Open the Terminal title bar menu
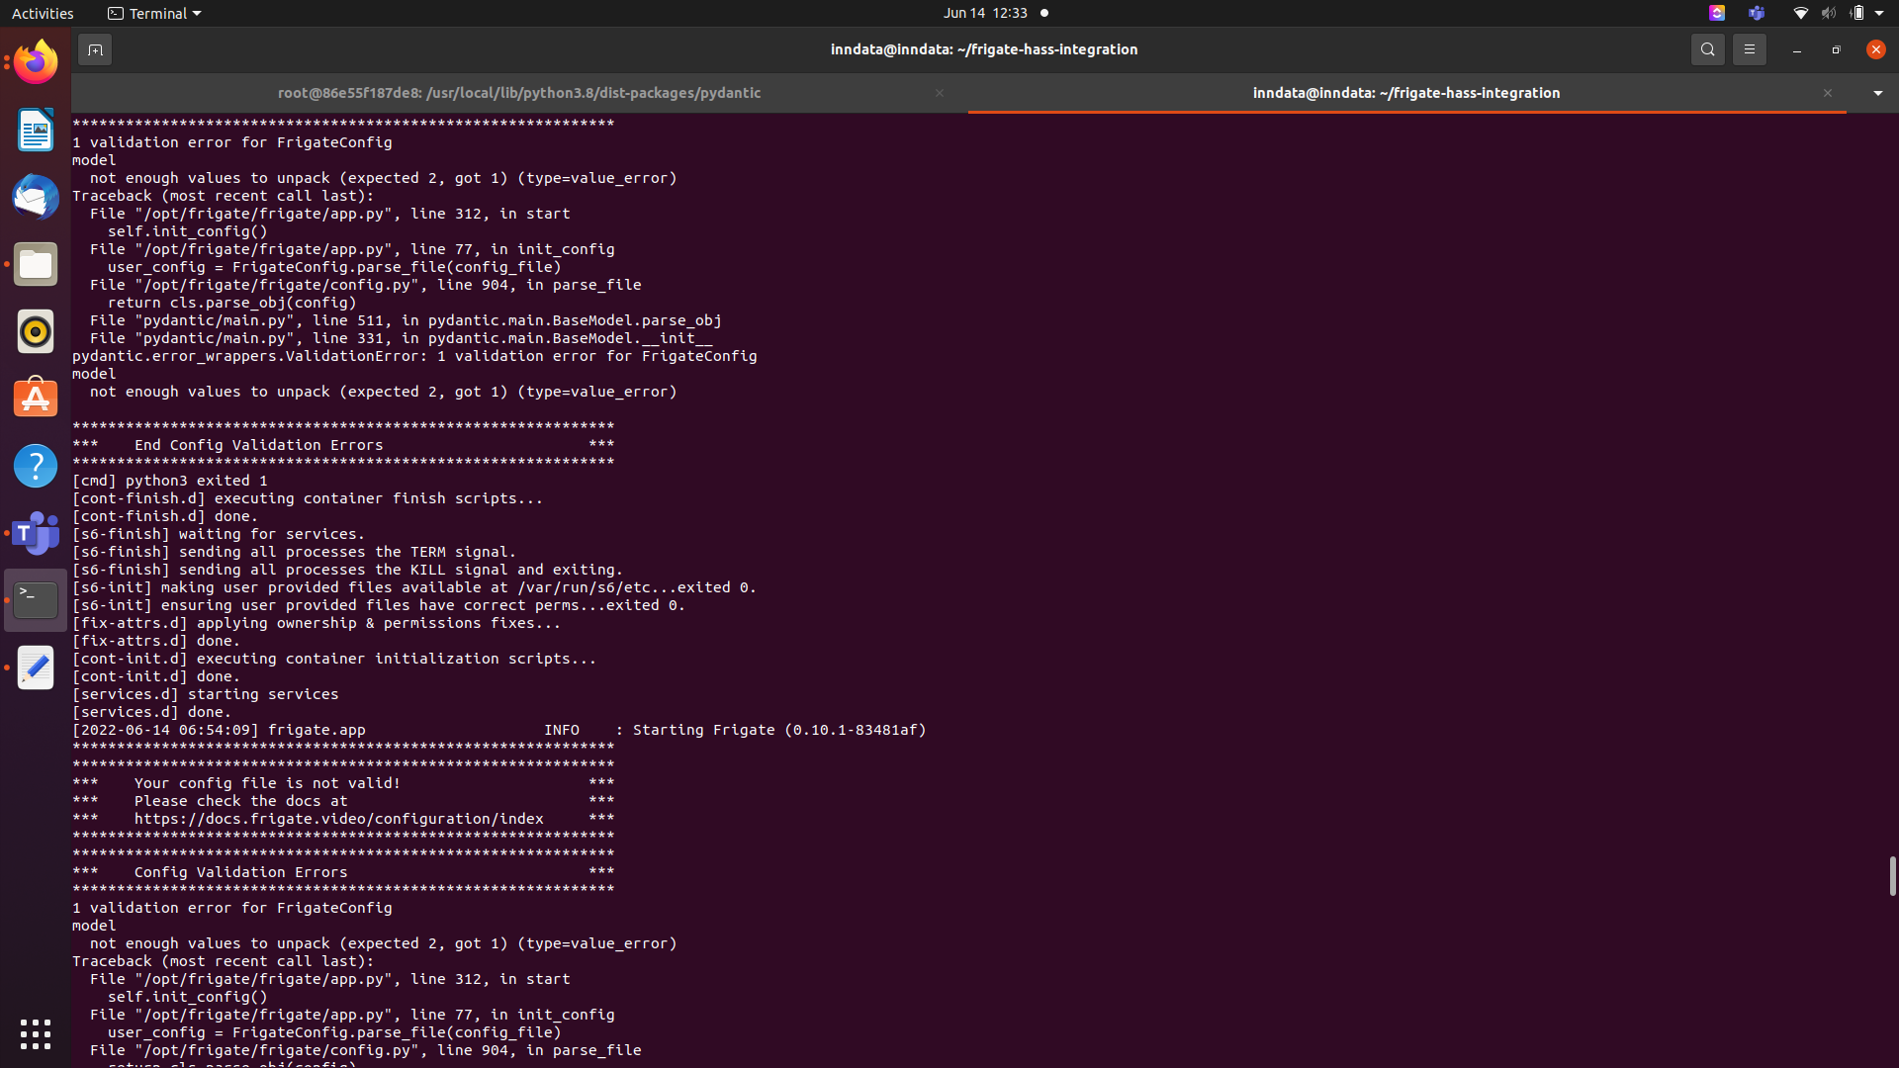1899x1068 pixels. (x=153, y=13)
